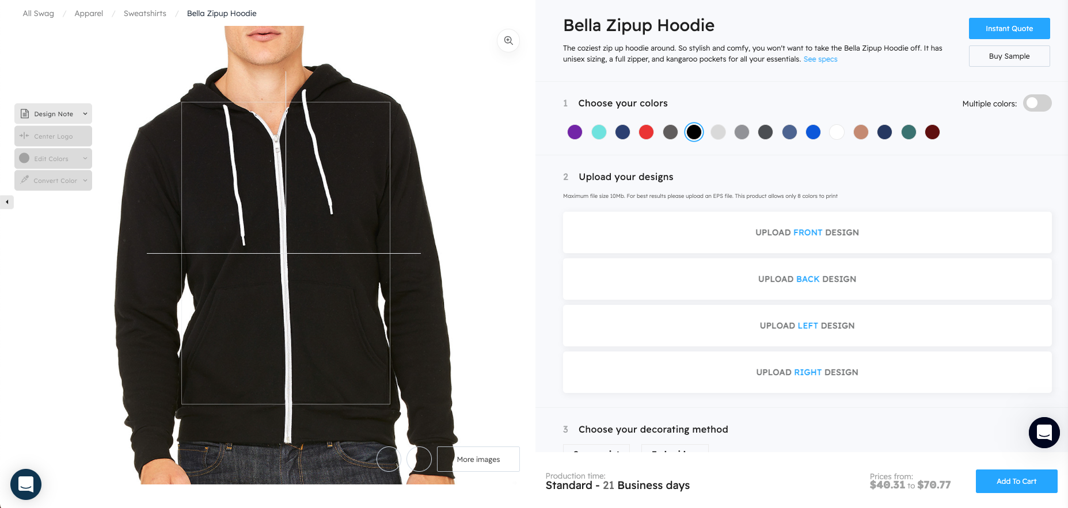Toggle the Multiple colors switch

(1037, 104)
